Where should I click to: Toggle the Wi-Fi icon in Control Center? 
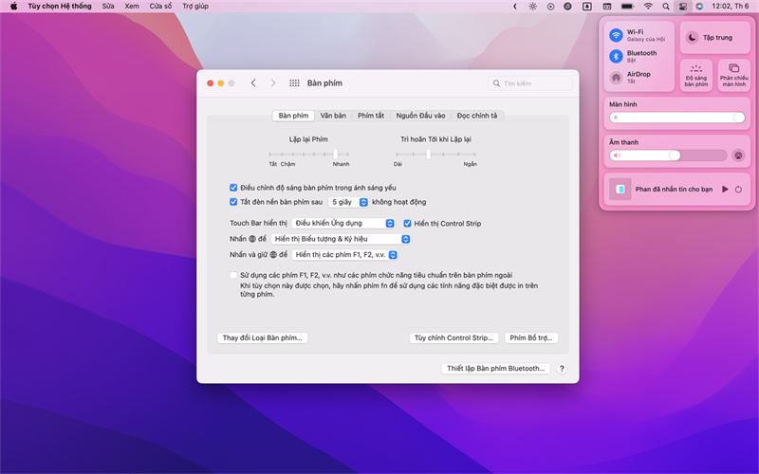pos(616,35)
